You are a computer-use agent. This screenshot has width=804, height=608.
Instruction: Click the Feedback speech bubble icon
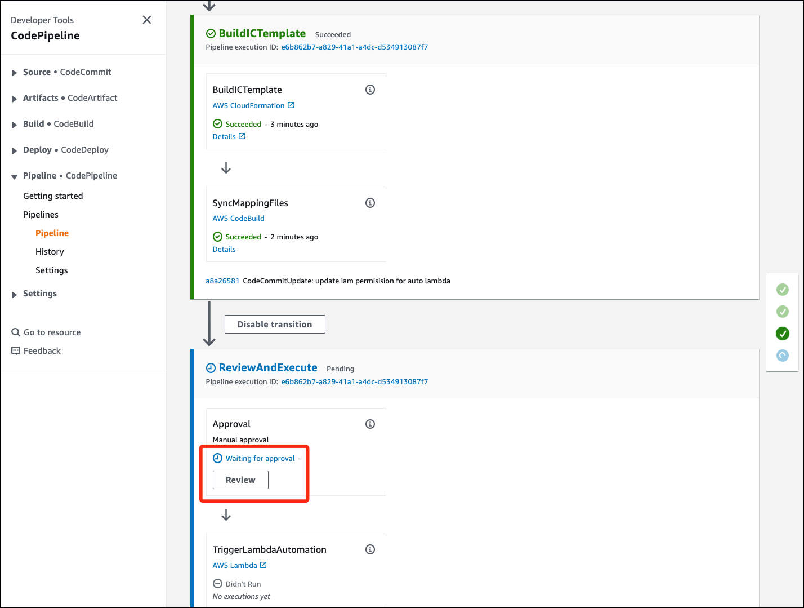click(x=16, y=351)
